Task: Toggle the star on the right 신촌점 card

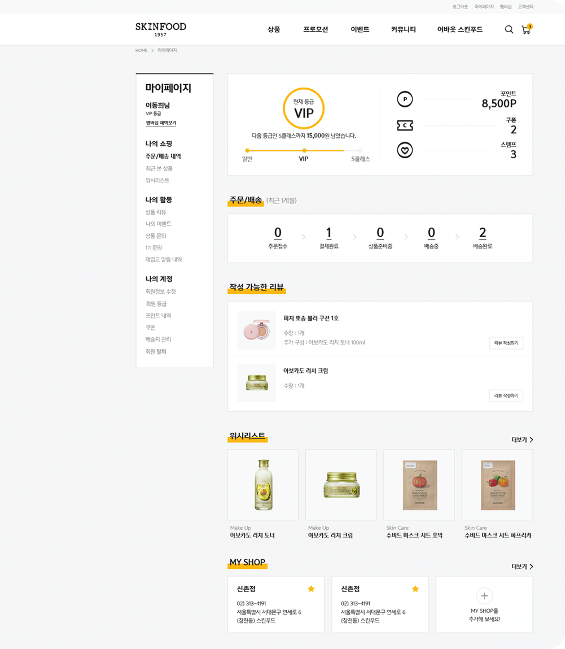Action: (415, 589)
